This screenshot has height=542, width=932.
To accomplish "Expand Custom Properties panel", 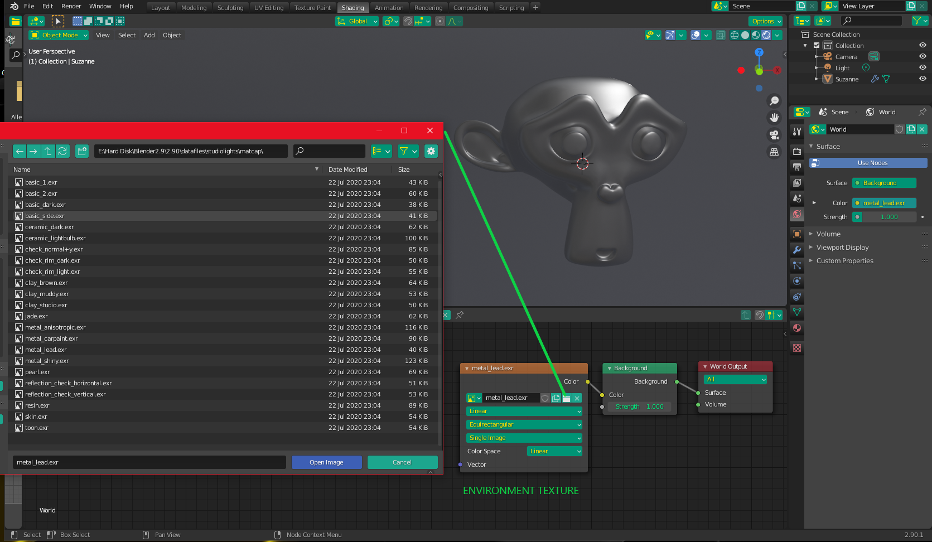I will click(844, 261).
